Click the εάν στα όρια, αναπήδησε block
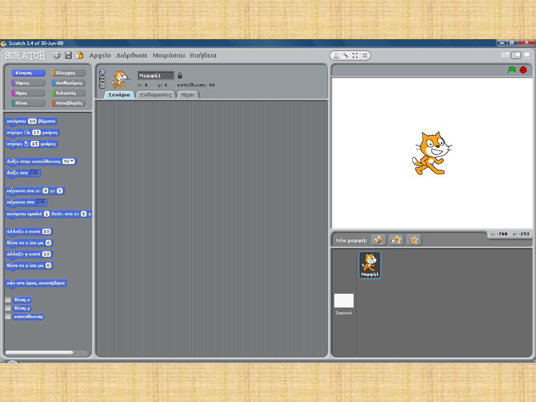Screen dimensions: 536x402 36,283
